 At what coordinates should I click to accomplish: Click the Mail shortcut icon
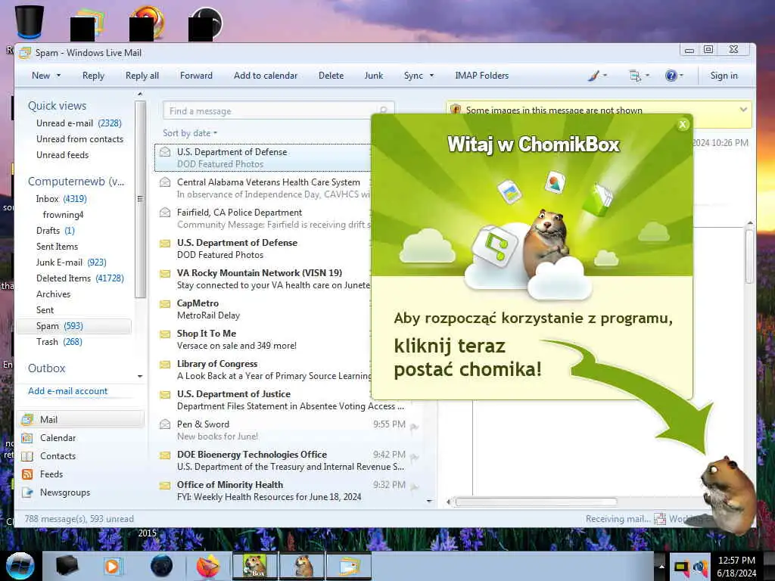click(x=27, y=419)
